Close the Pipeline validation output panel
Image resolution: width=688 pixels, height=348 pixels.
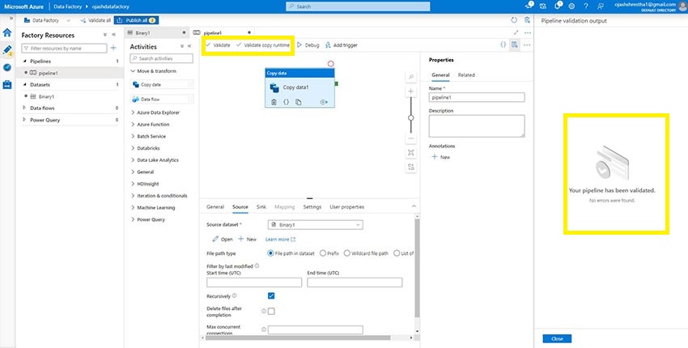557,339
